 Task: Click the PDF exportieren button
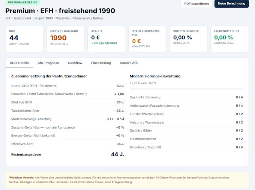[x=196, y=4]
